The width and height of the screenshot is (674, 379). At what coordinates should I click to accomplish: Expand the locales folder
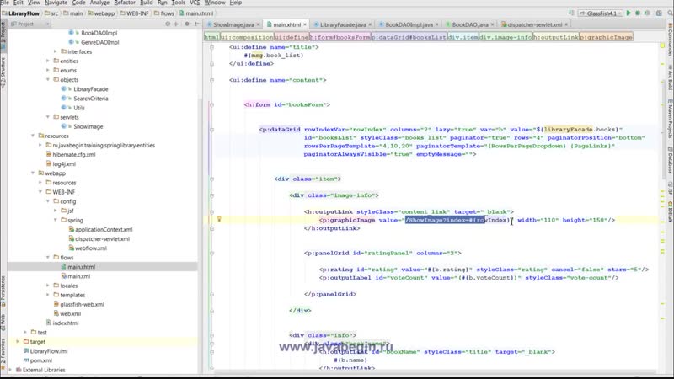[x=48, y=286]
